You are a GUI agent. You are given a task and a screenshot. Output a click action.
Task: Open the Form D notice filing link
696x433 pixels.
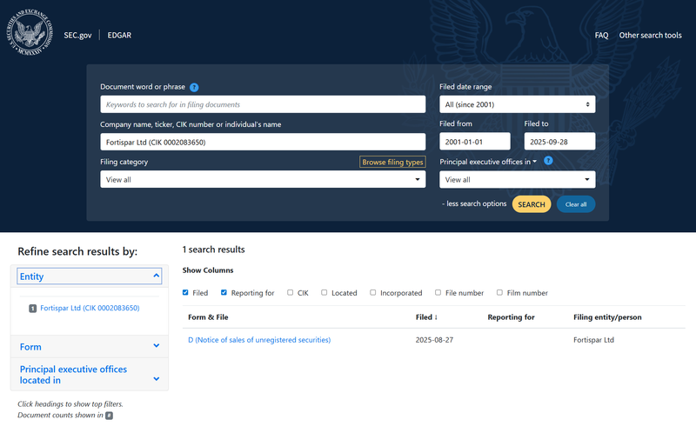[259, 340]
